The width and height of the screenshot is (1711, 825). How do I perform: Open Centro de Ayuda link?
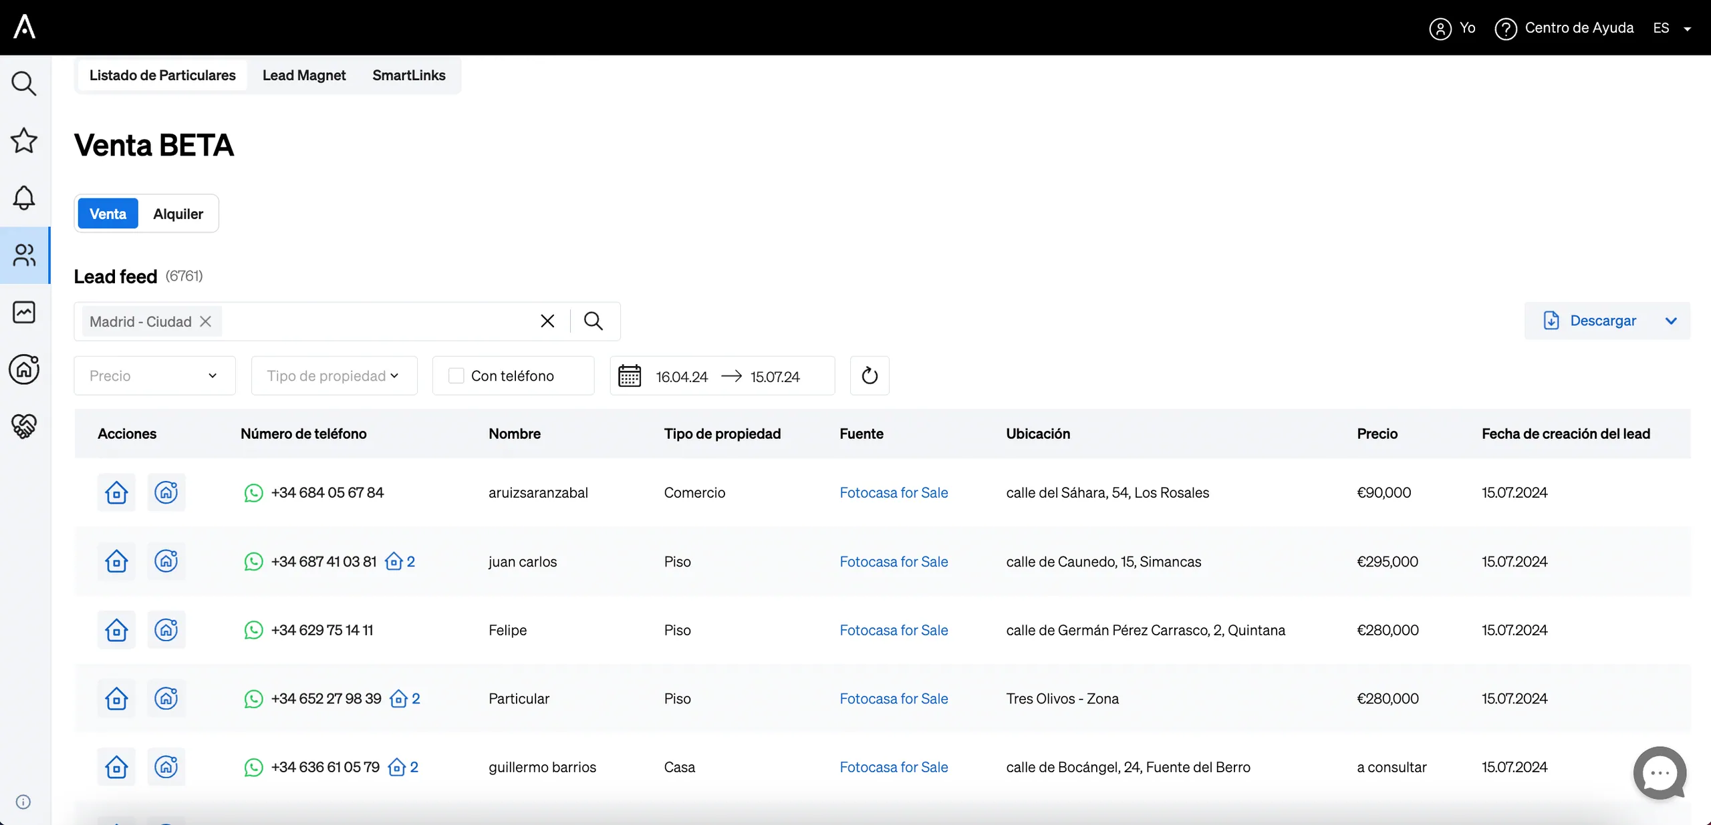tap(1565, 28)
